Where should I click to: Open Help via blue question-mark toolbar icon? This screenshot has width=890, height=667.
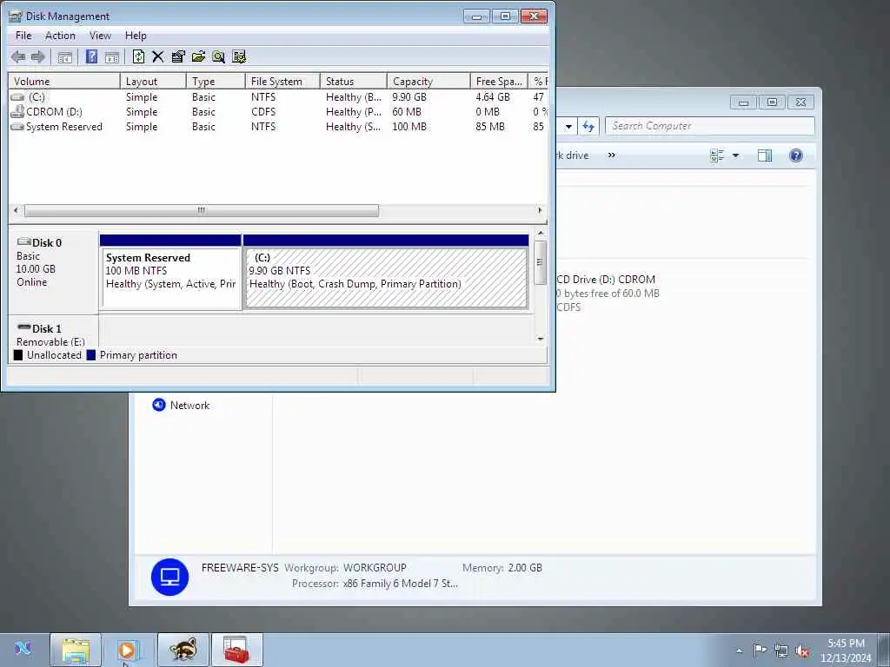[91, 56]
